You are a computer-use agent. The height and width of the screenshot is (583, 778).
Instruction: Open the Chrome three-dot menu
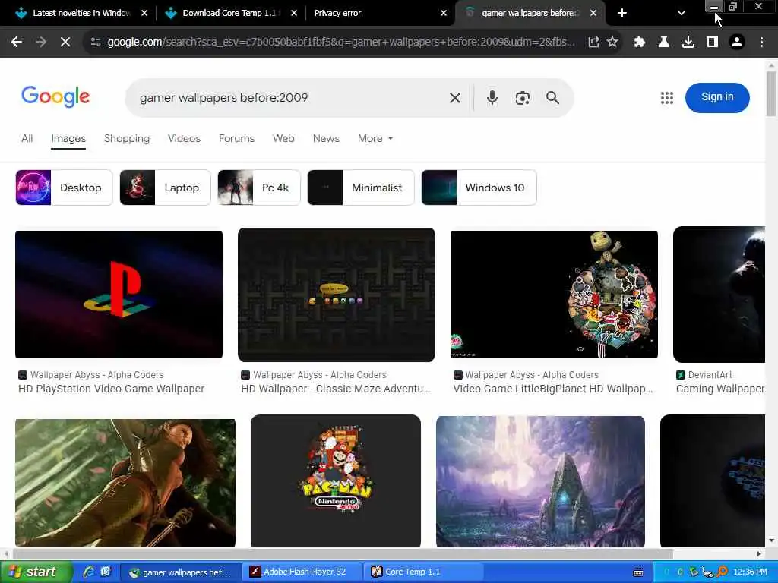point(761,43)
